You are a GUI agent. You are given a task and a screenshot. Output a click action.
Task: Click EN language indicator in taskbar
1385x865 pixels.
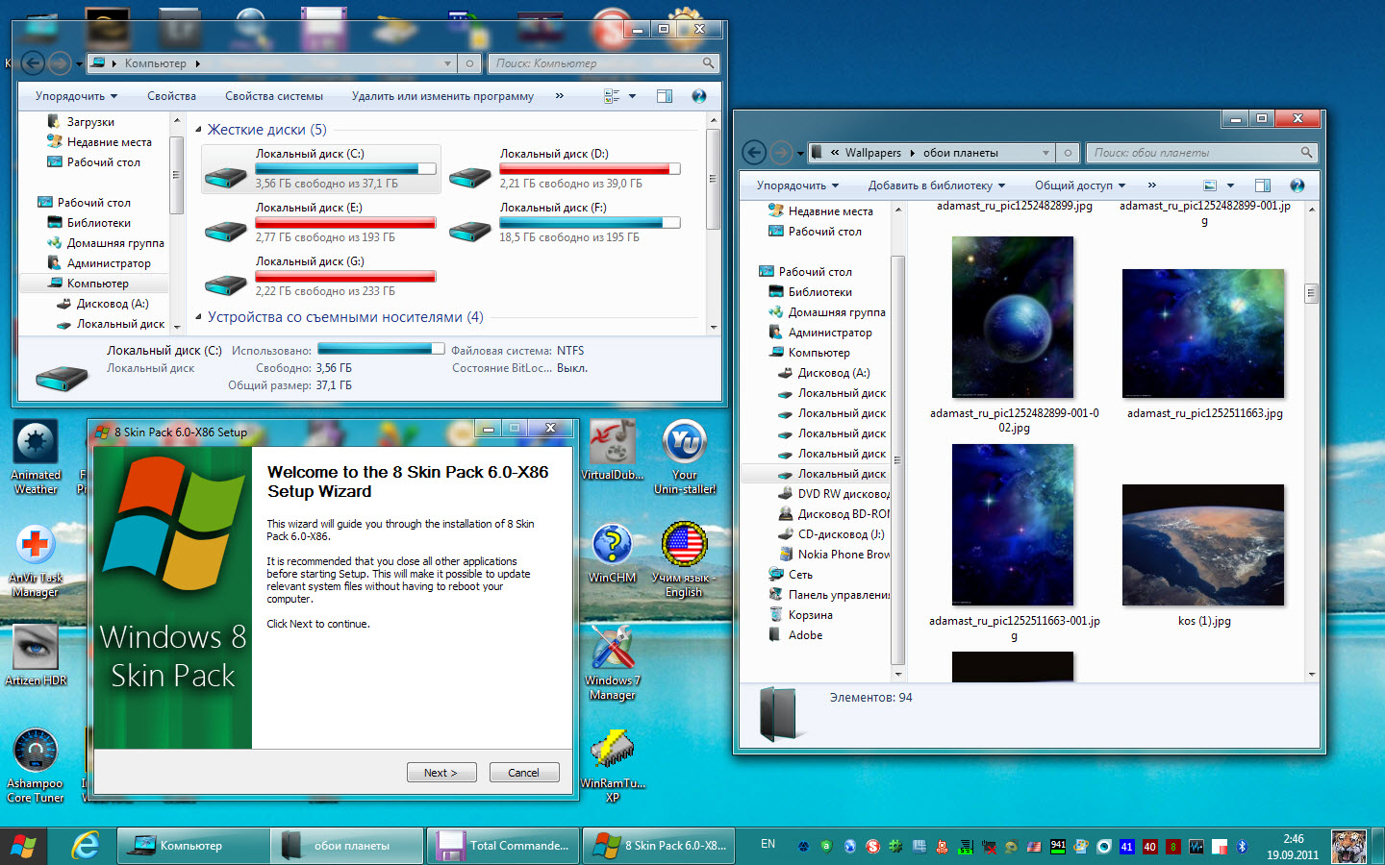pyautogui.click(x=768, y=844)
